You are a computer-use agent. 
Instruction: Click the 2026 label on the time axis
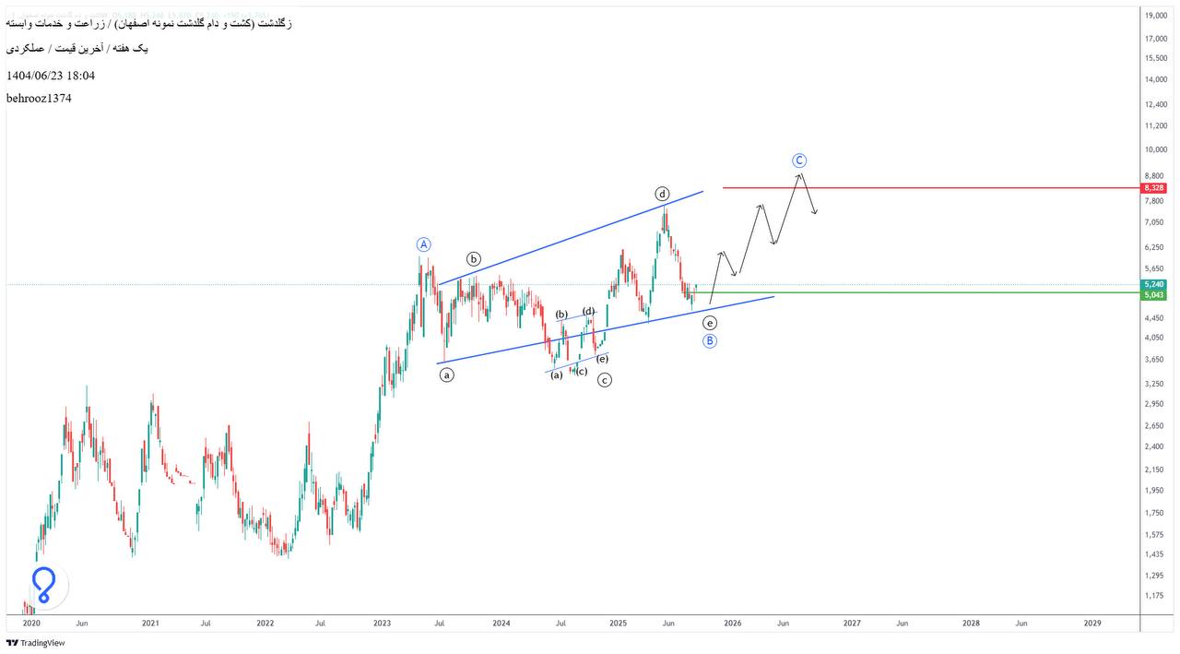click(733, 624)
